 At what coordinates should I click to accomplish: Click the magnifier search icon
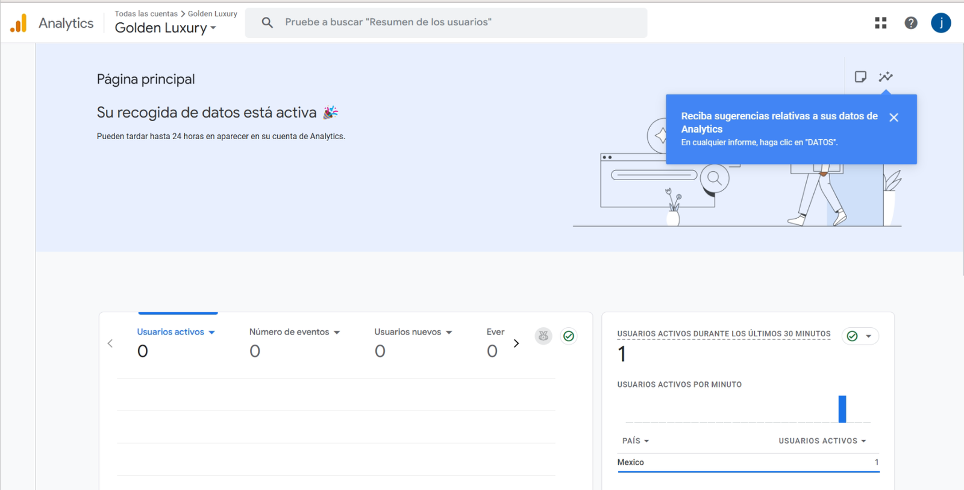(267, 22)
